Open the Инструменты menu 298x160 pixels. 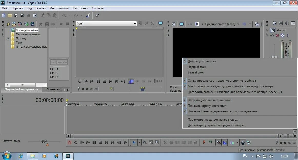pyautogui.click(x=59, y=8)
